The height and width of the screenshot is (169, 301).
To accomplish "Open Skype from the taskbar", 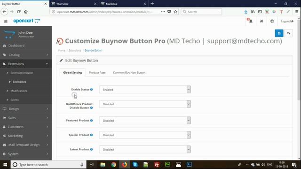I will (x=135, y=165).
